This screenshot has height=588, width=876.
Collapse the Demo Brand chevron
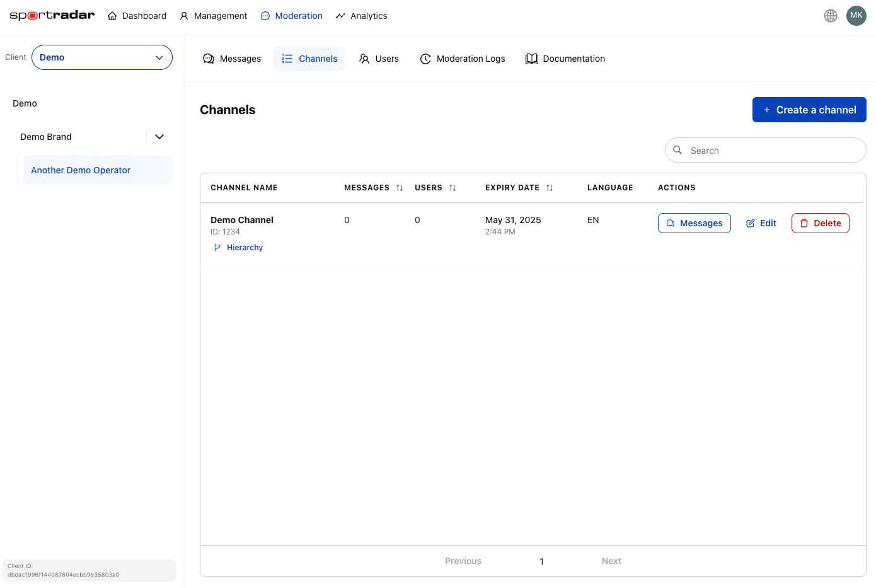[159, 137]
